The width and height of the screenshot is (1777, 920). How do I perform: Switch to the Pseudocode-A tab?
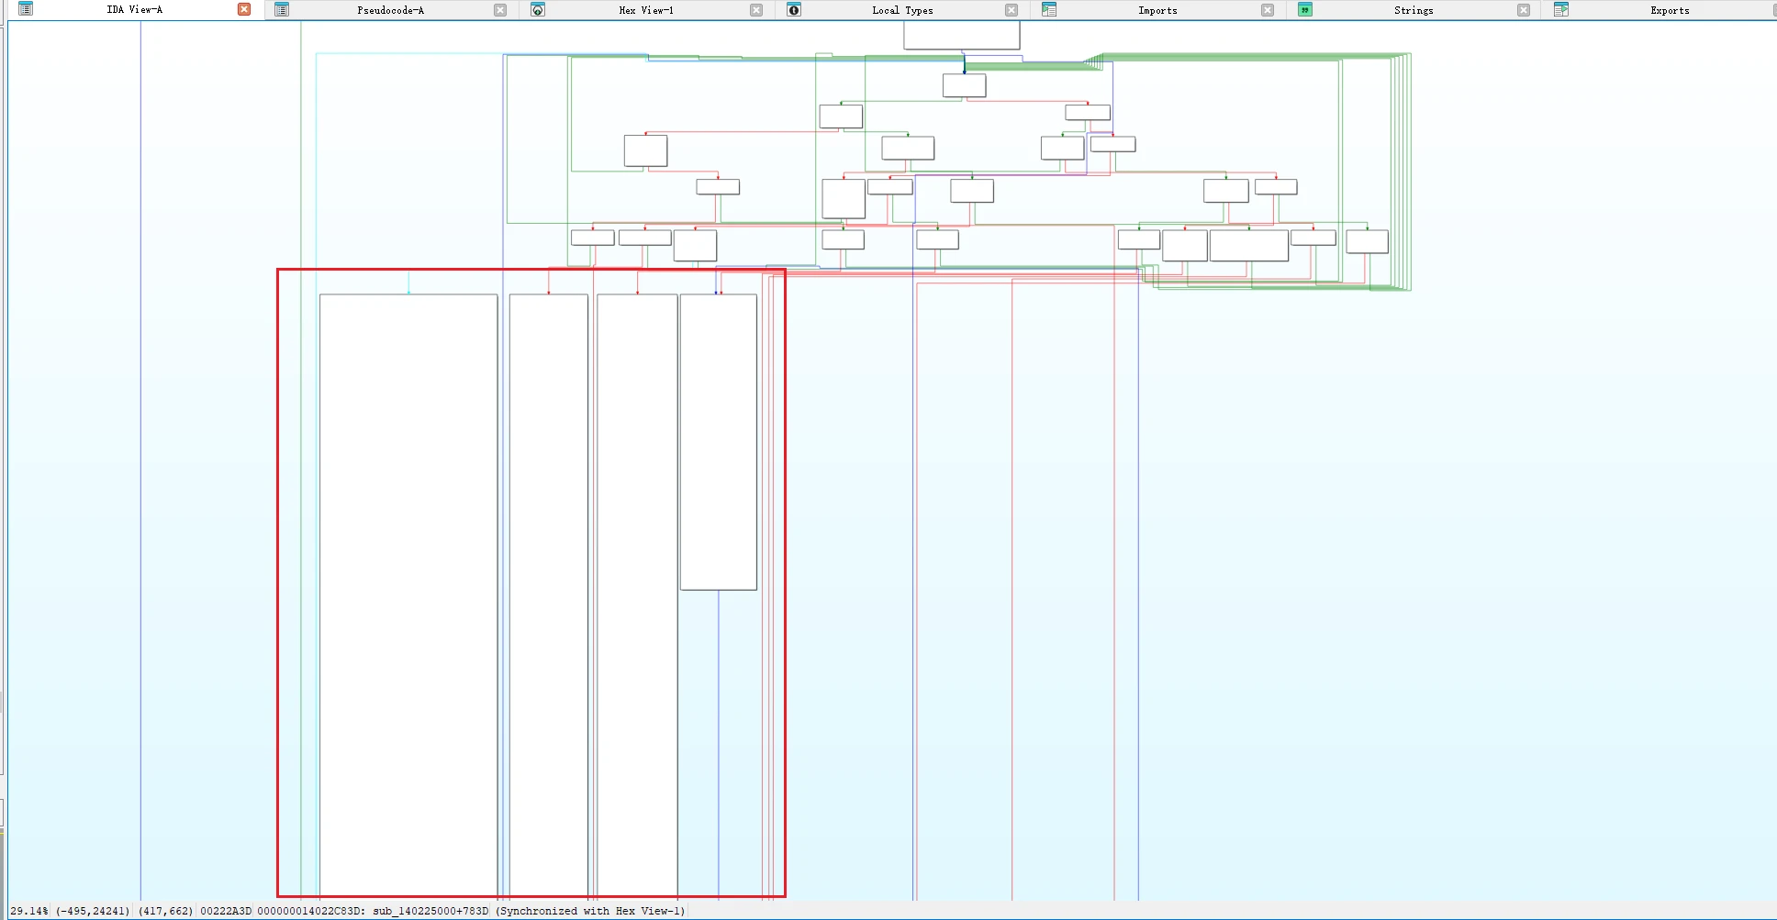(391, 10)
